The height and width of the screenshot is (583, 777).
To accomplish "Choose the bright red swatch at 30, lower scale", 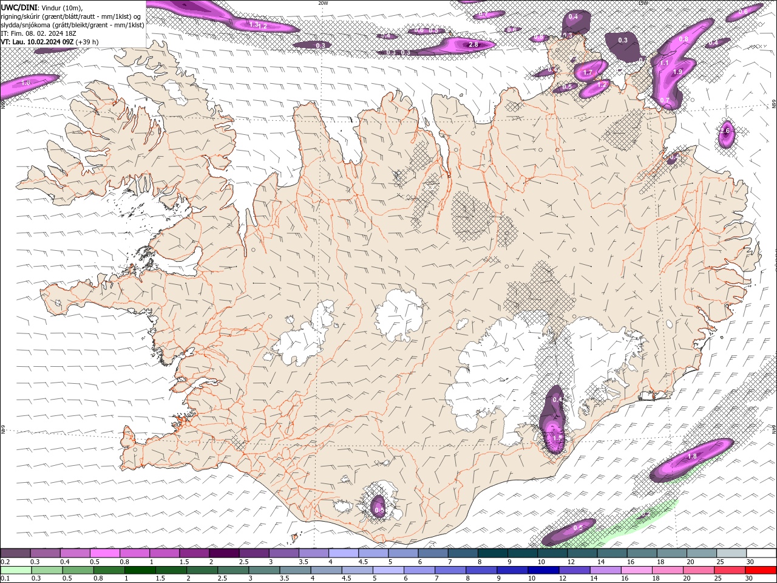I will coord(761,570).
